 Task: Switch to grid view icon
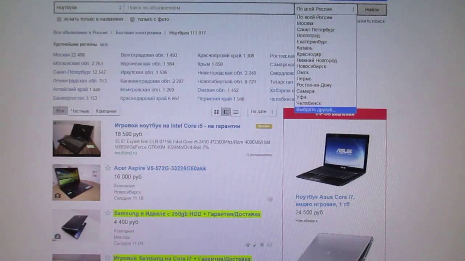tap(216, 112)
